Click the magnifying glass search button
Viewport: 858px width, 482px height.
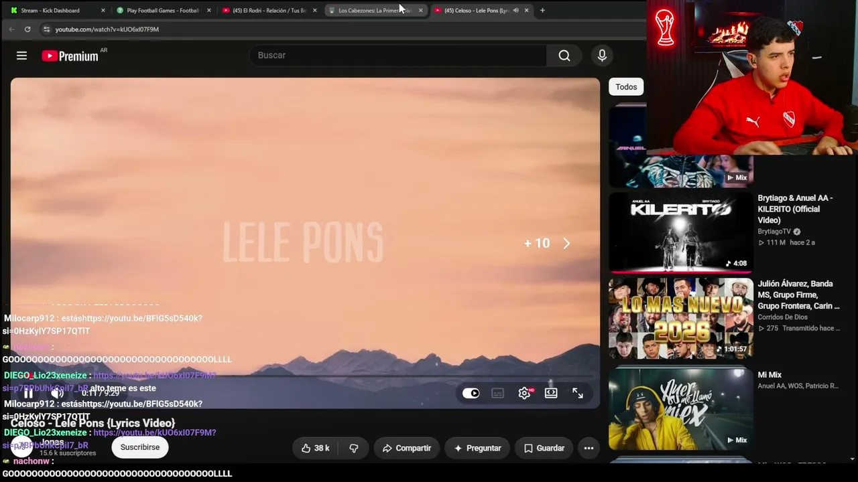pyautogui.click(x=564, y=56)
